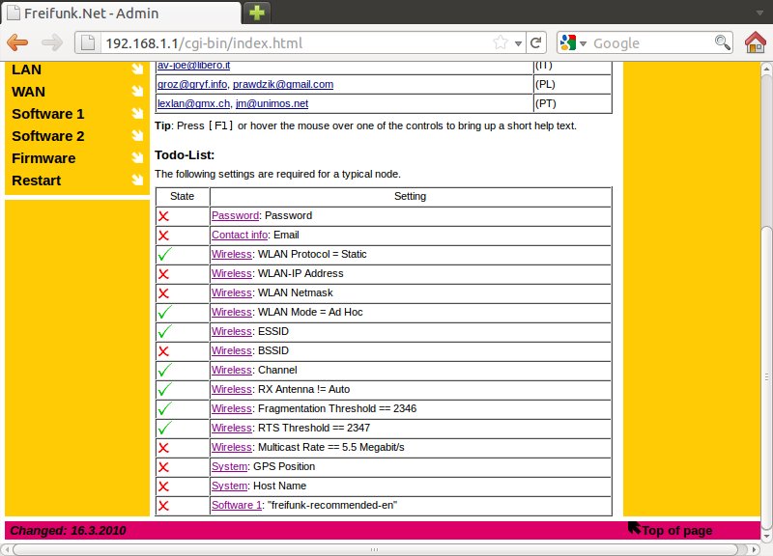
Task: Select Software 1 in sidebar menu
Action: 48,114
